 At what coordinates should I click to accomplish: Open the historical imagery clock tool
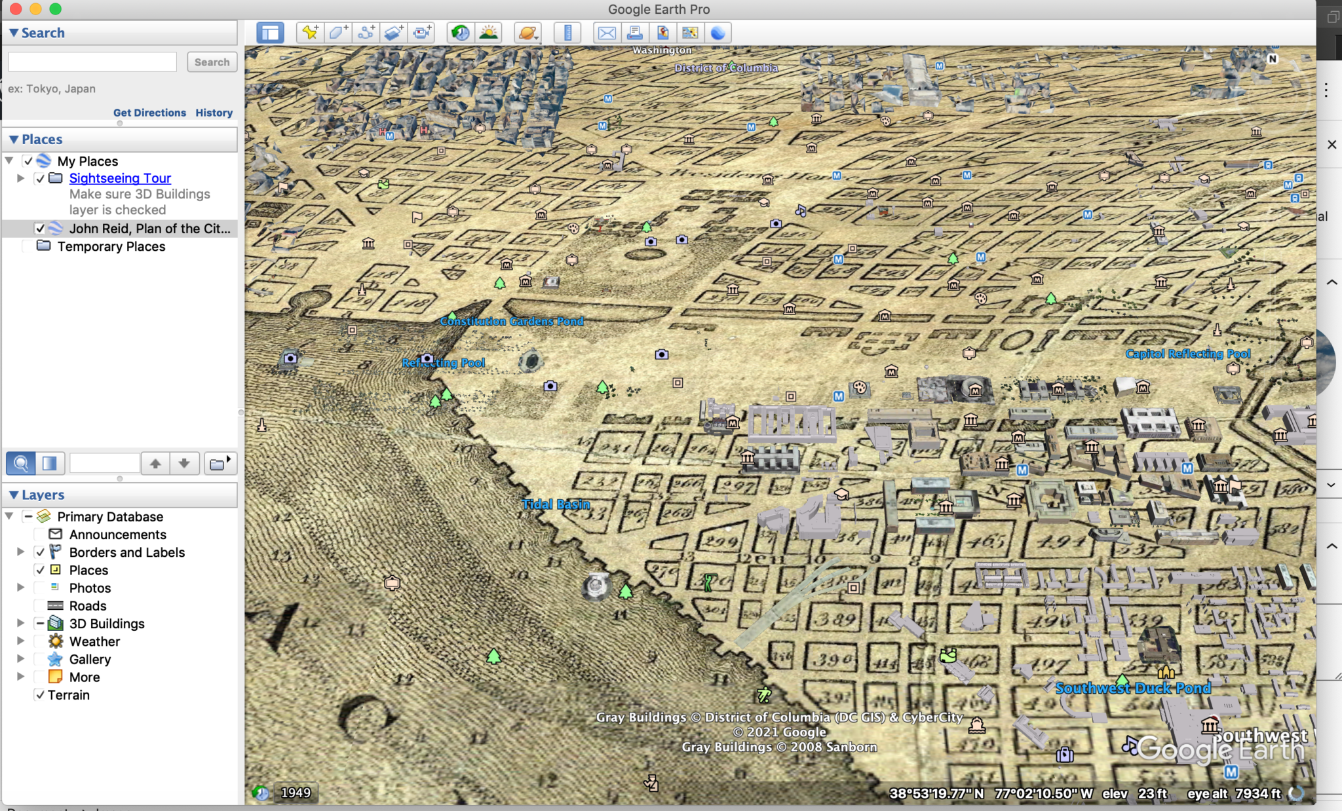coord(461,32)
